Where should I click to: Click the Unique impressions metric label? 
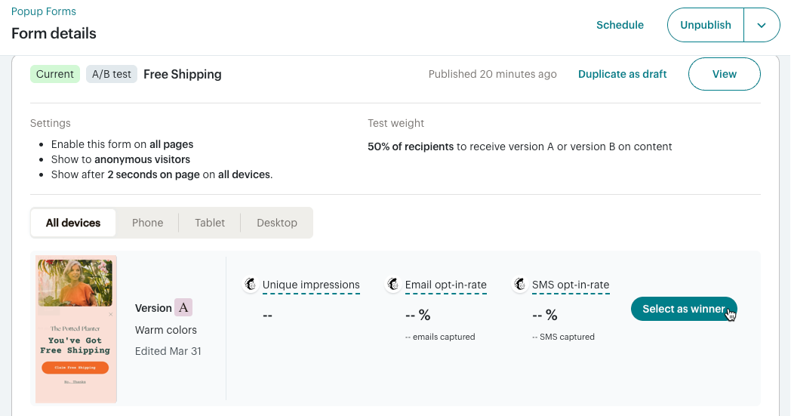click(311, 285)
